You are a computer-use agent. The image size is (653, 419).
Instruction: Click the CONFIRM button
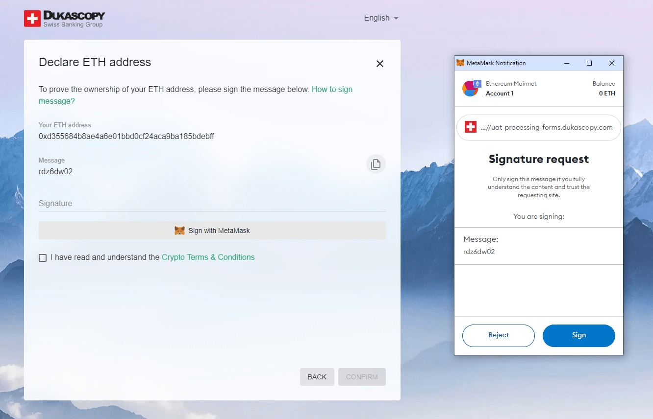tap(362, 377)
